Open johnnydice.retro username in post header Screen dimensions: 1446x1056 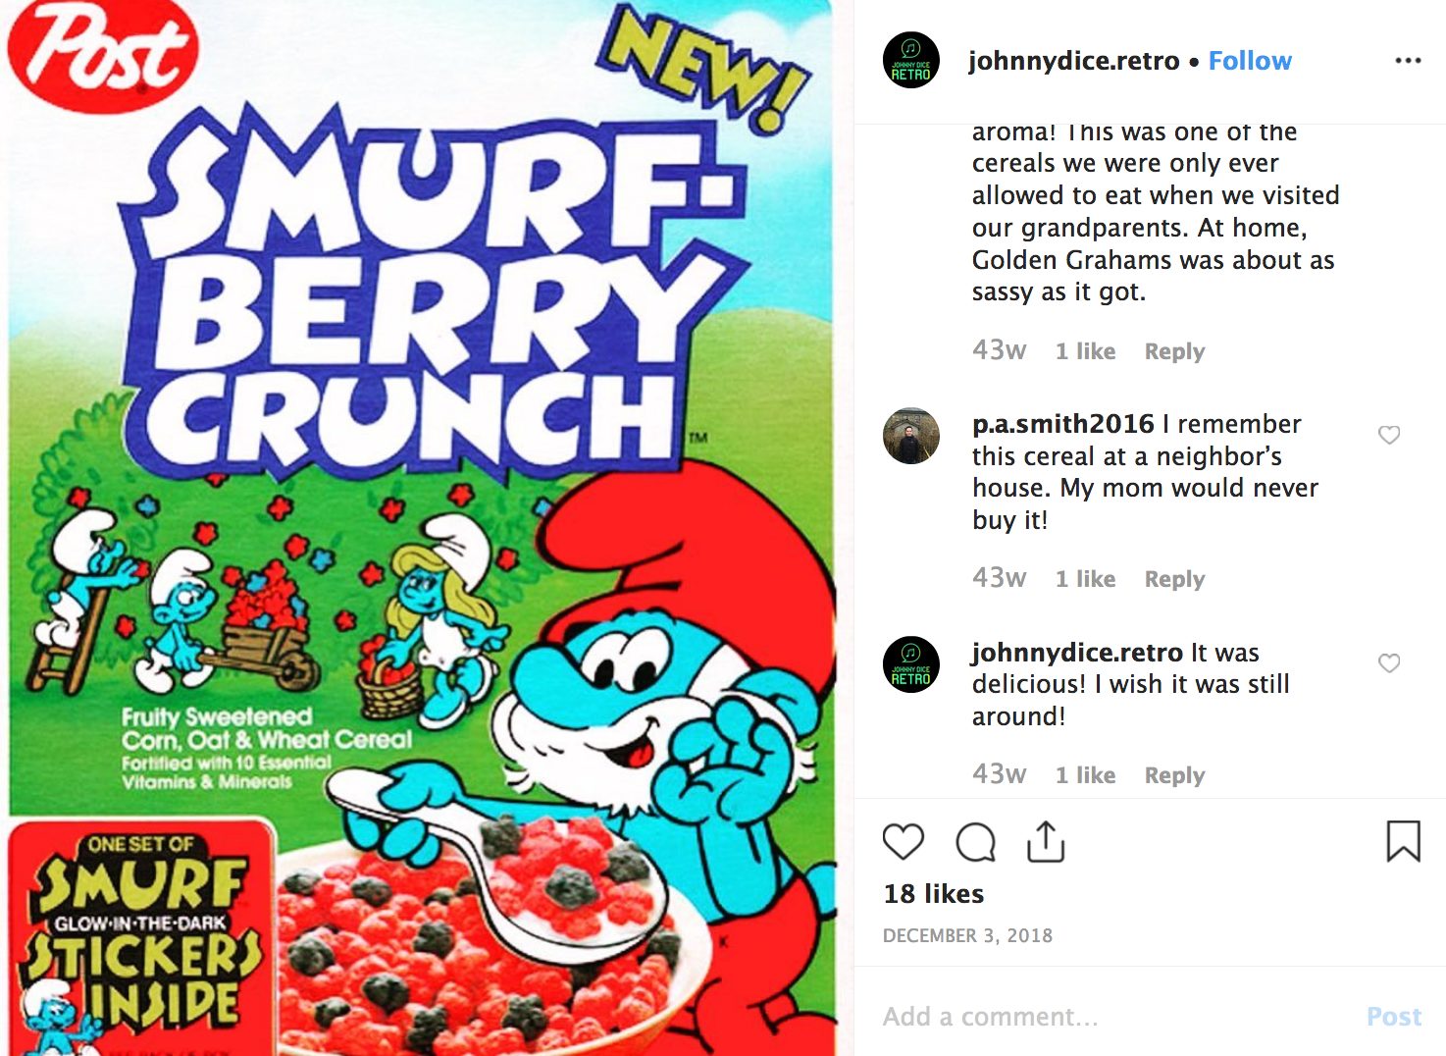coord(1074,61)
